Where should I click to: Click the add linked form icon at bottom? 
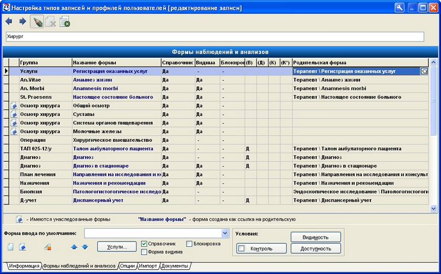(x=22, y=247)
